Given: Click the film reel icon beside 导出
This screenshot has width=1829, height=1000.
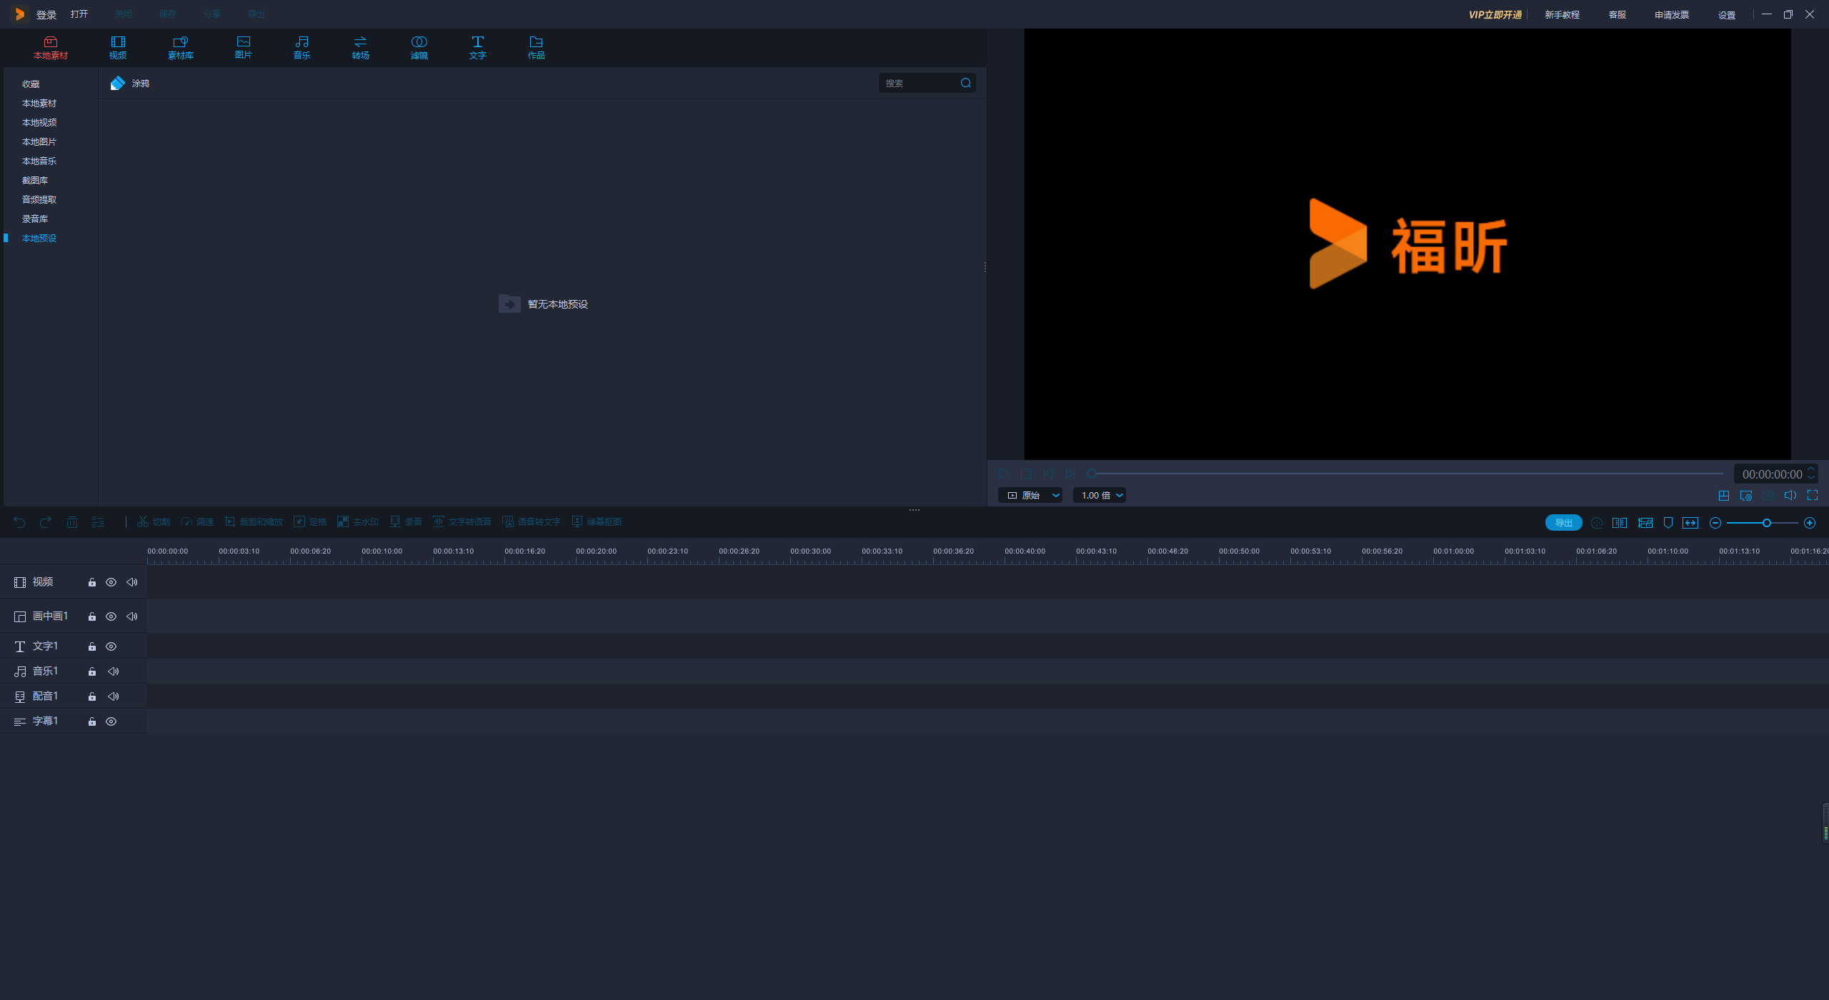Looking at the screenshot, I should pos(1597,523).
